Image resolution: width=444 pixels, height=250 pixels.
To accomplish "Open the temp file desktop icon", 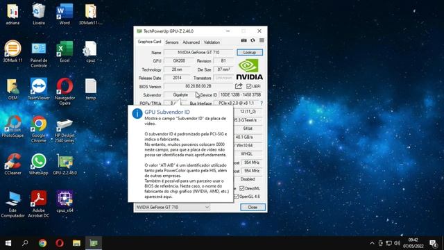I will (91, 90).
